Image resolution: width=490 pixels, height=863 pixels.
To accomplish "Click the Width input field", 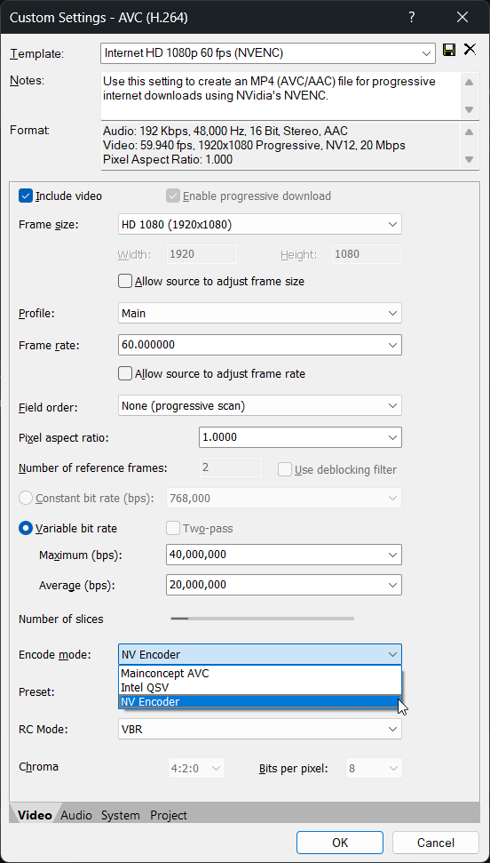I will [x=202, y=254].
